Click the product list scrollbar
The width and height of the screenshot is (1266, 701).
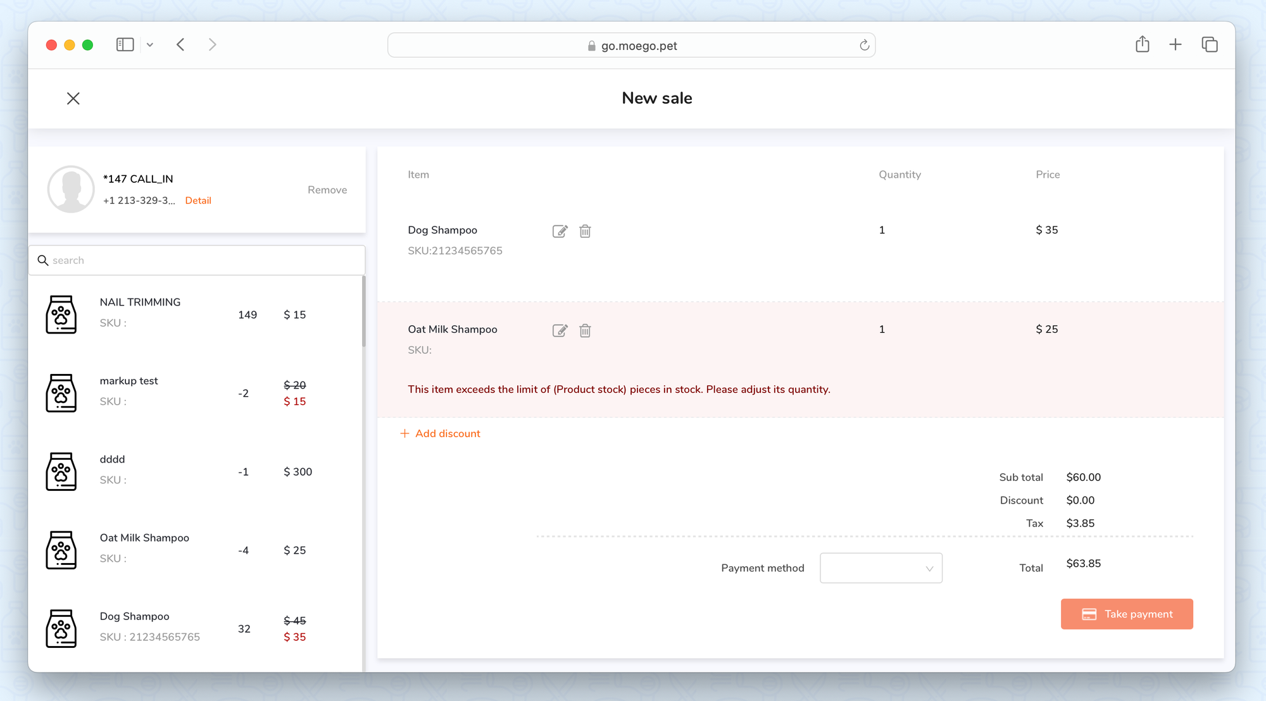pyautogui.click(x=363, y=312)
